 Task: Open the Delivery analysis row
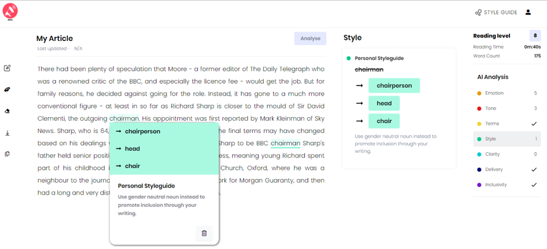click(x=507, y=169)
